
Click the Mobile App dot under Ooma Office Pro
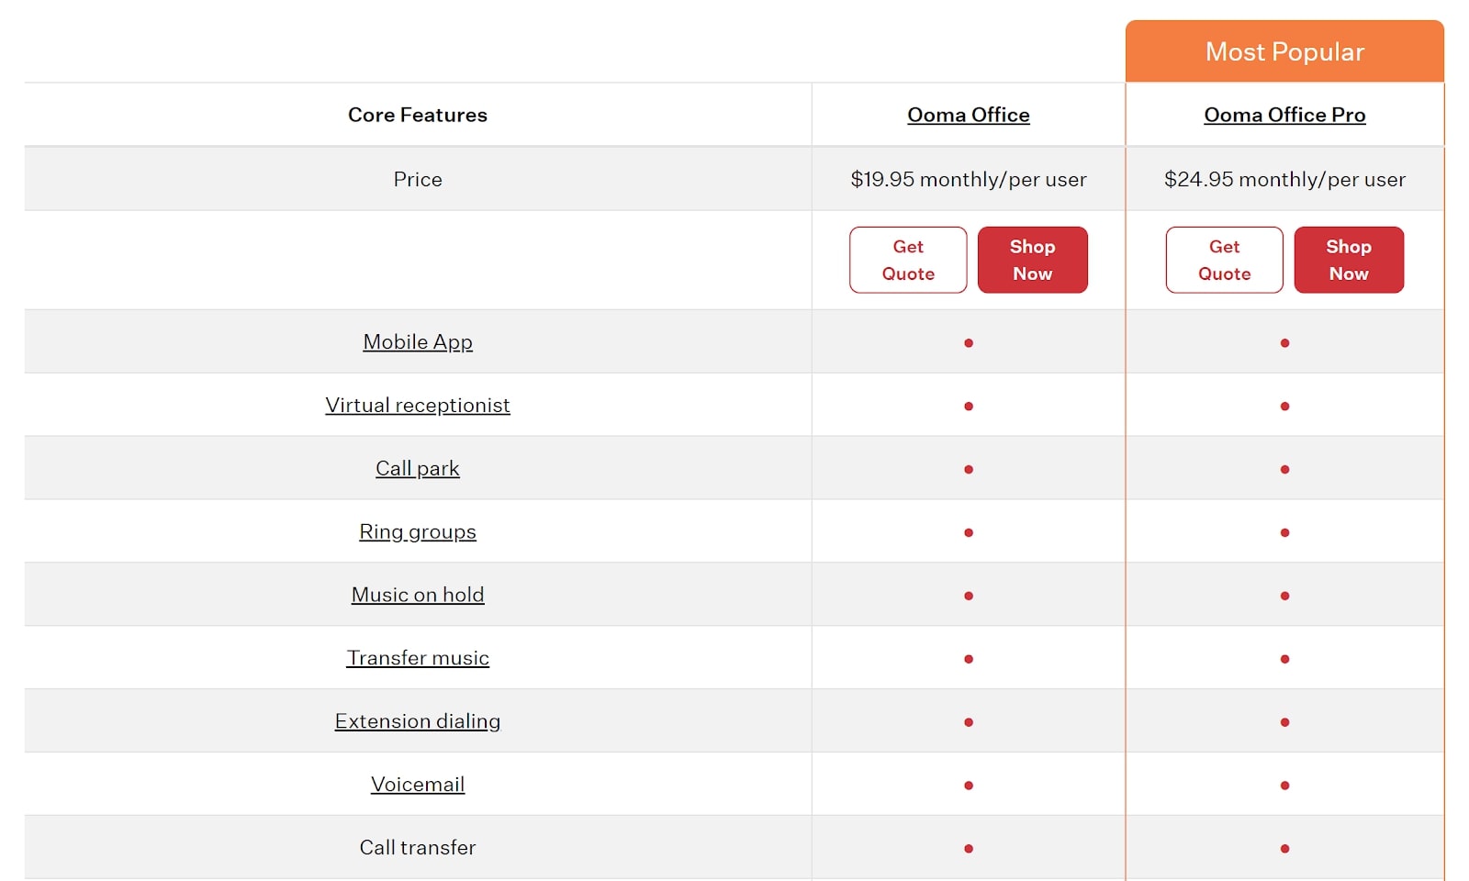[1284, 342]
